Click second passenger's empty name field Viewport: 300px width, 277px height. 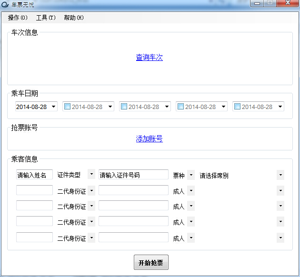coord(34,205)
